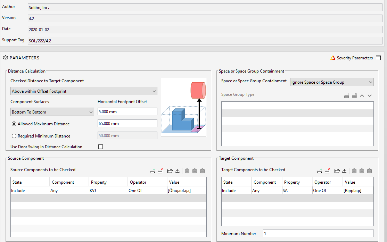387x242 pixels.
Task: Click the panel maximize icon beside Severity Parameters
Action: 378,58
